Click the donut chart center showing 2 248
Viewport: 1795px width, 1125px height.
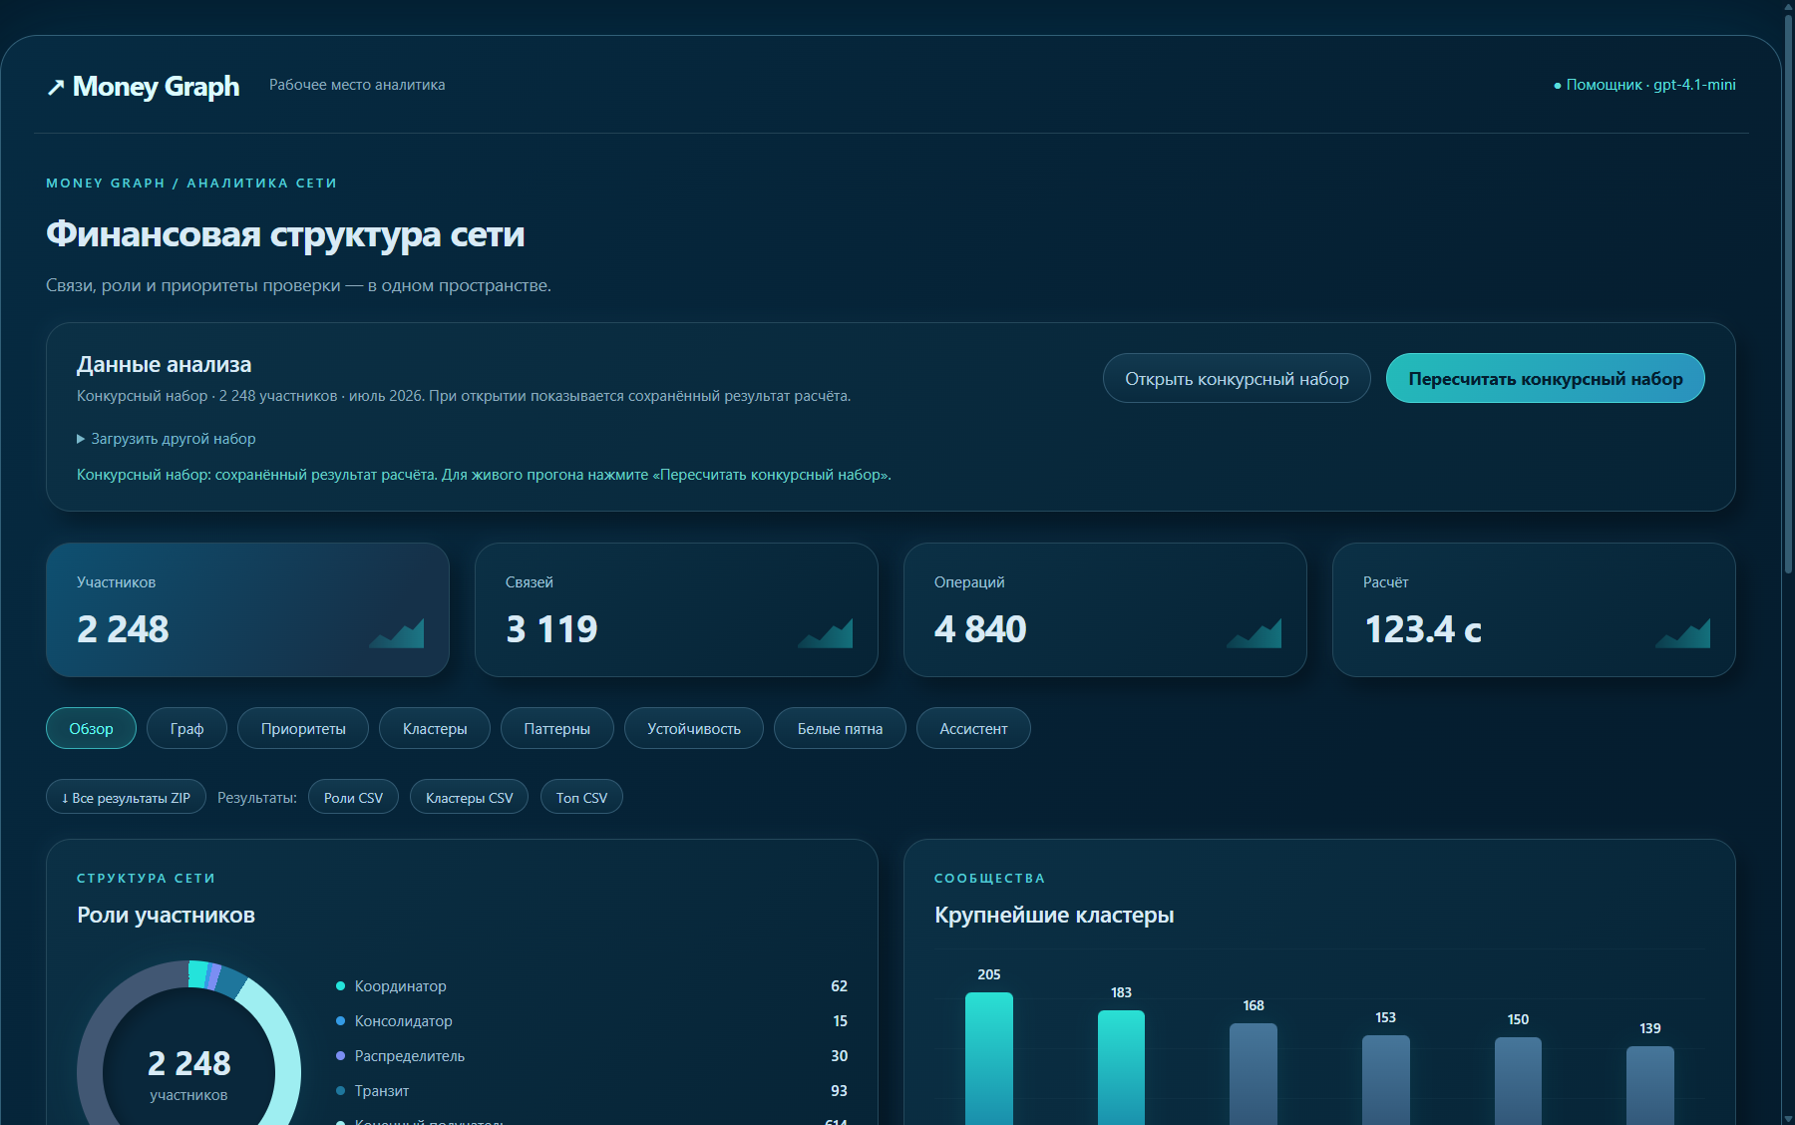pos(188,1063)
